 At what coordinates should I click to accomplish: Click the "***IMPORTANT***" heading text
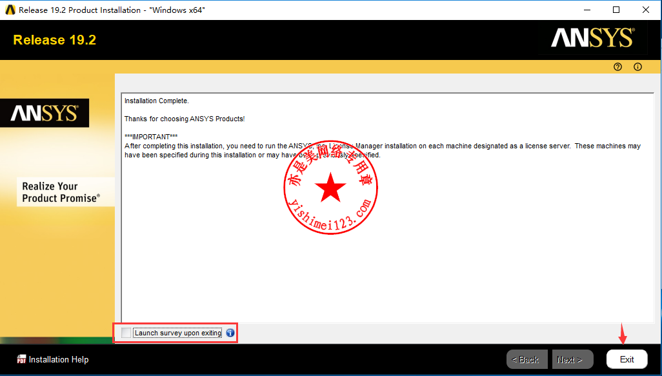pyautogui.click(x=151, y=137)
